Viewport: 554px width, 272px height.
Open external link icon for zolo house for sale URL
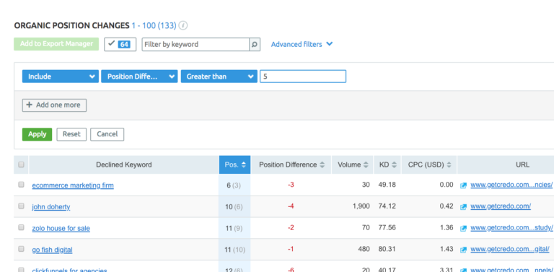[x=464, y=229]
